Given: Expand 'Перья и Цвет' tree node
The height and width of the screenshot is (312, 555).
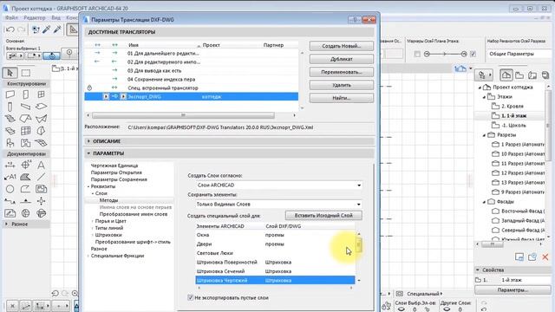Looking at the screenshot, I should pos(93,221).
